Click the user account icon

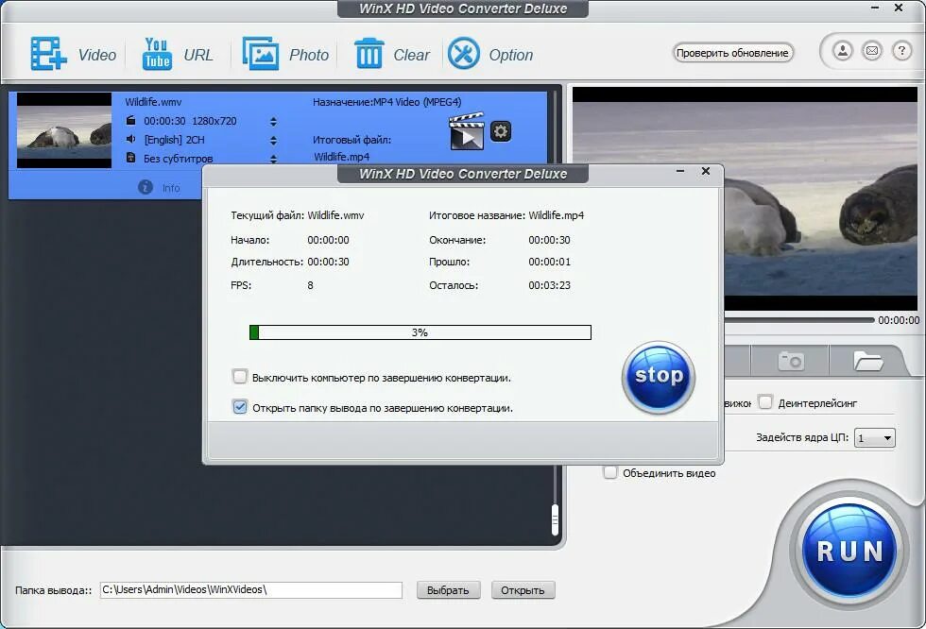coord(843,51)
